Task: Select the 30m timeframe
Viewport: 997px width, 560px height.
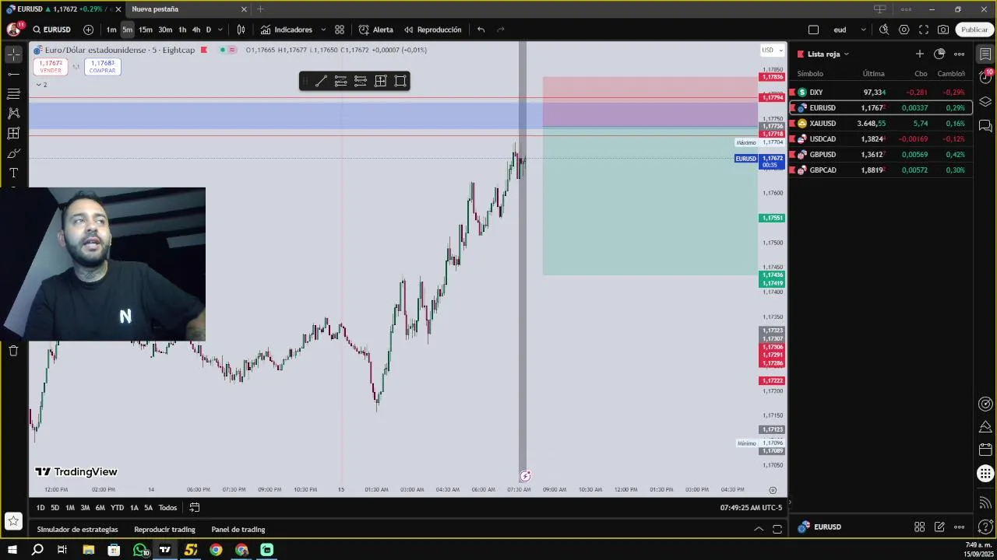Action: [x=165, y=30]
